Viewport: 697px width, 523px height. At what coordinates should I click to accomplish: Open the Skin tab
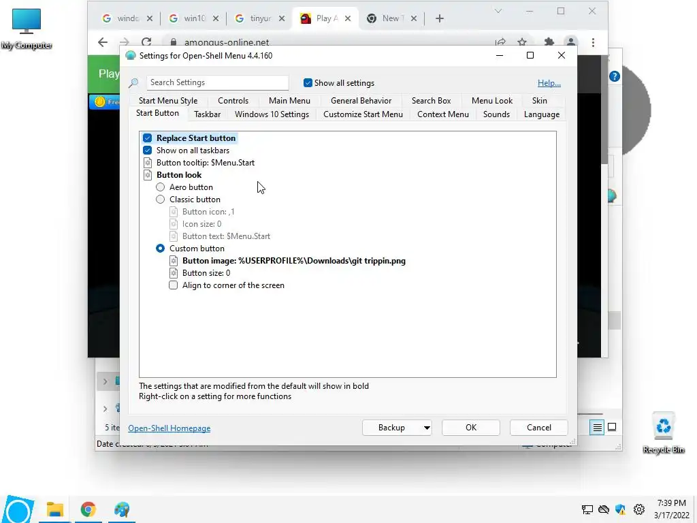point(539,101)
